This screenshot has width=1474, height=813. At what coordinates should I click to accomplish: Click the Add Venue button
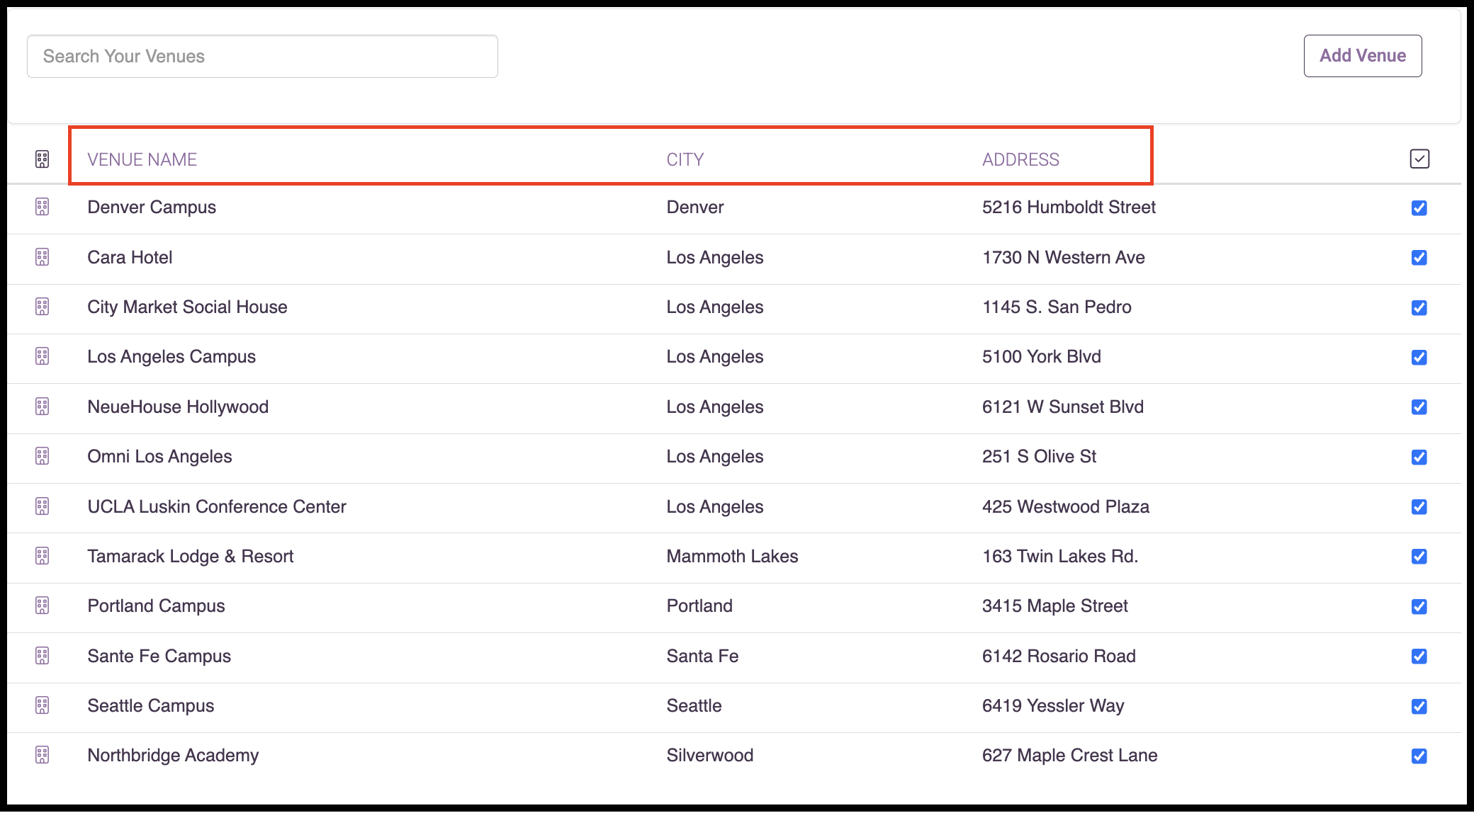[x=1363, y=56]
